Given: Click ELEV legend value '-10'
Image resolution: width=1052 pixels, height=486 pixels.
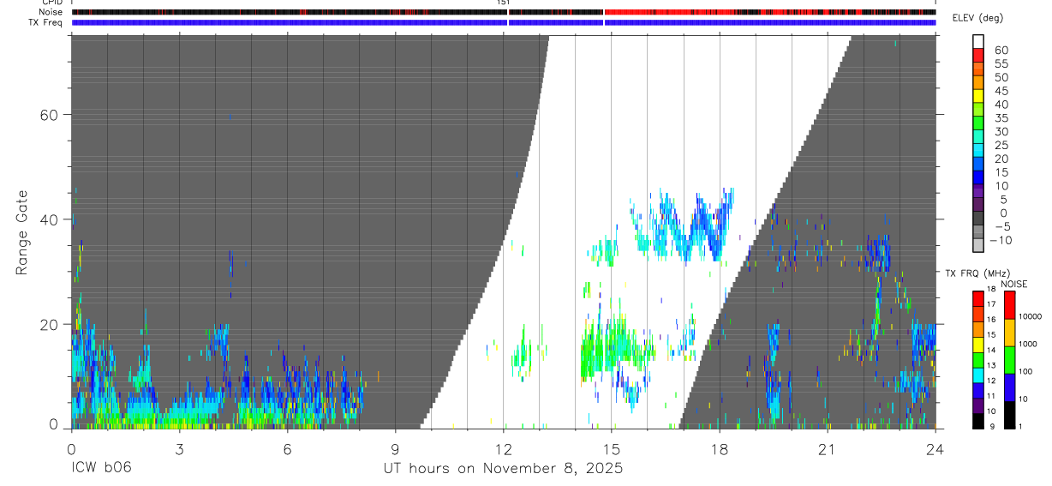Looking at the screenshot, I should point(1002,240).
